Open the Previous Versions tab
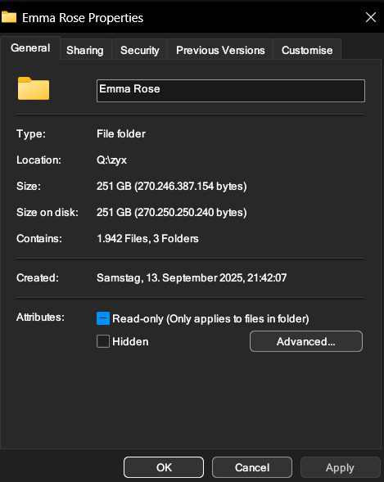The image size is (384, 482). (x=220, y=50)
